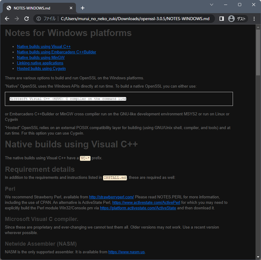Open Native builds using Visual C++ link

43,47
